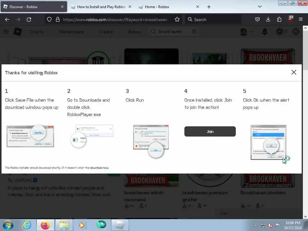The width and height of the screenshot is (308, 231).
Task: Switch to 'Discover - Roblox' tab
Action: (x=34, y=7)
